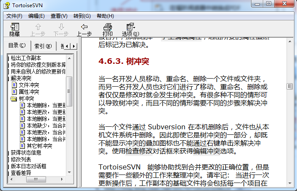Open the 文件(F) menu
This screenshot has width=297, height=191.
click(x=14, y=16)
